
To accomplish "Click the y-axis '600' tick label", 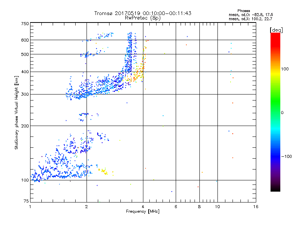I will point(25,40).
